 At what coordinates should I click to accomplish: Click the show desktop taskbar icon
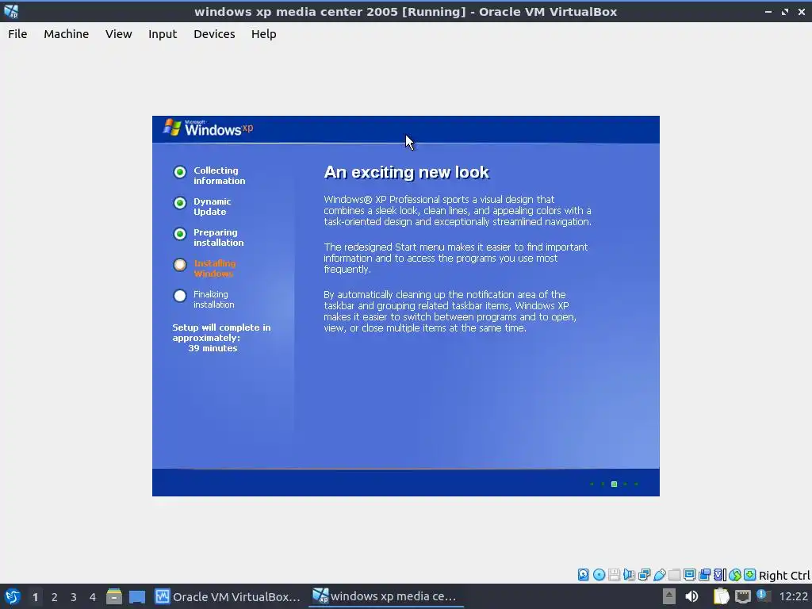(137, 596)
